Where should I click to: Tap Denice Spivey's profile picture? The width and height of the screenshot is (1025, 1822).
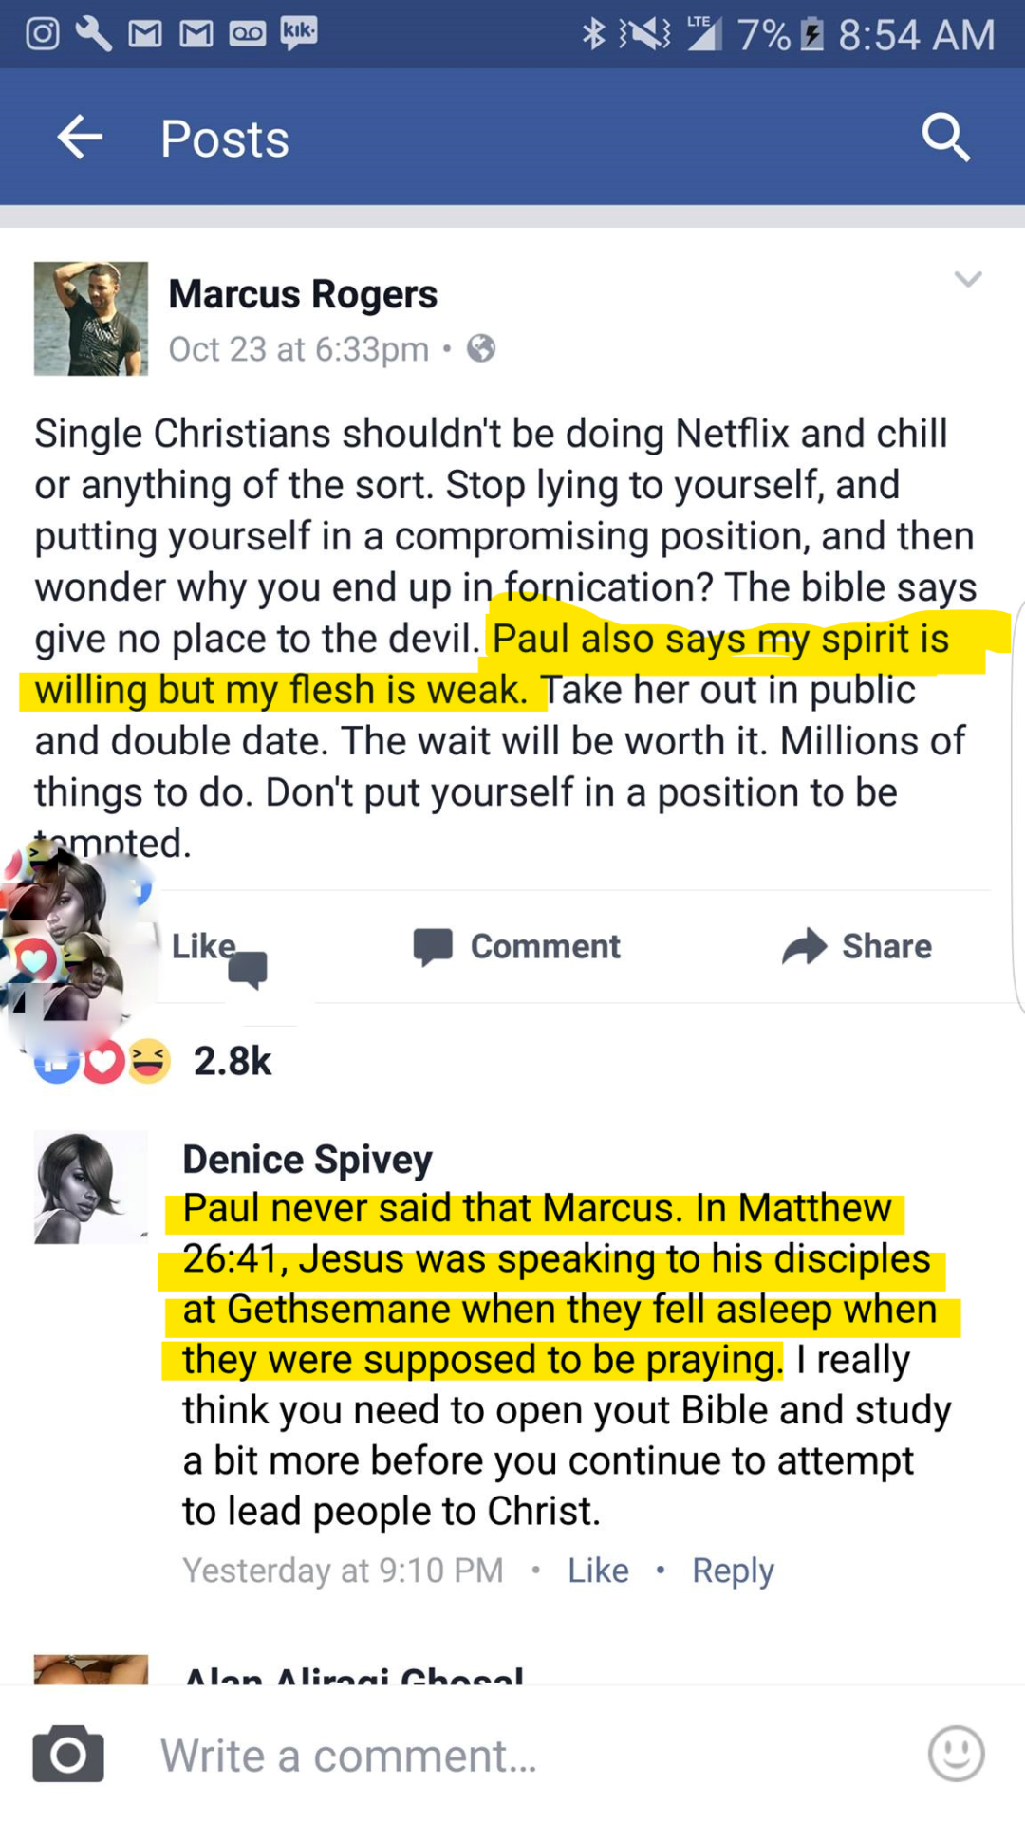(x=91, y=1187)
